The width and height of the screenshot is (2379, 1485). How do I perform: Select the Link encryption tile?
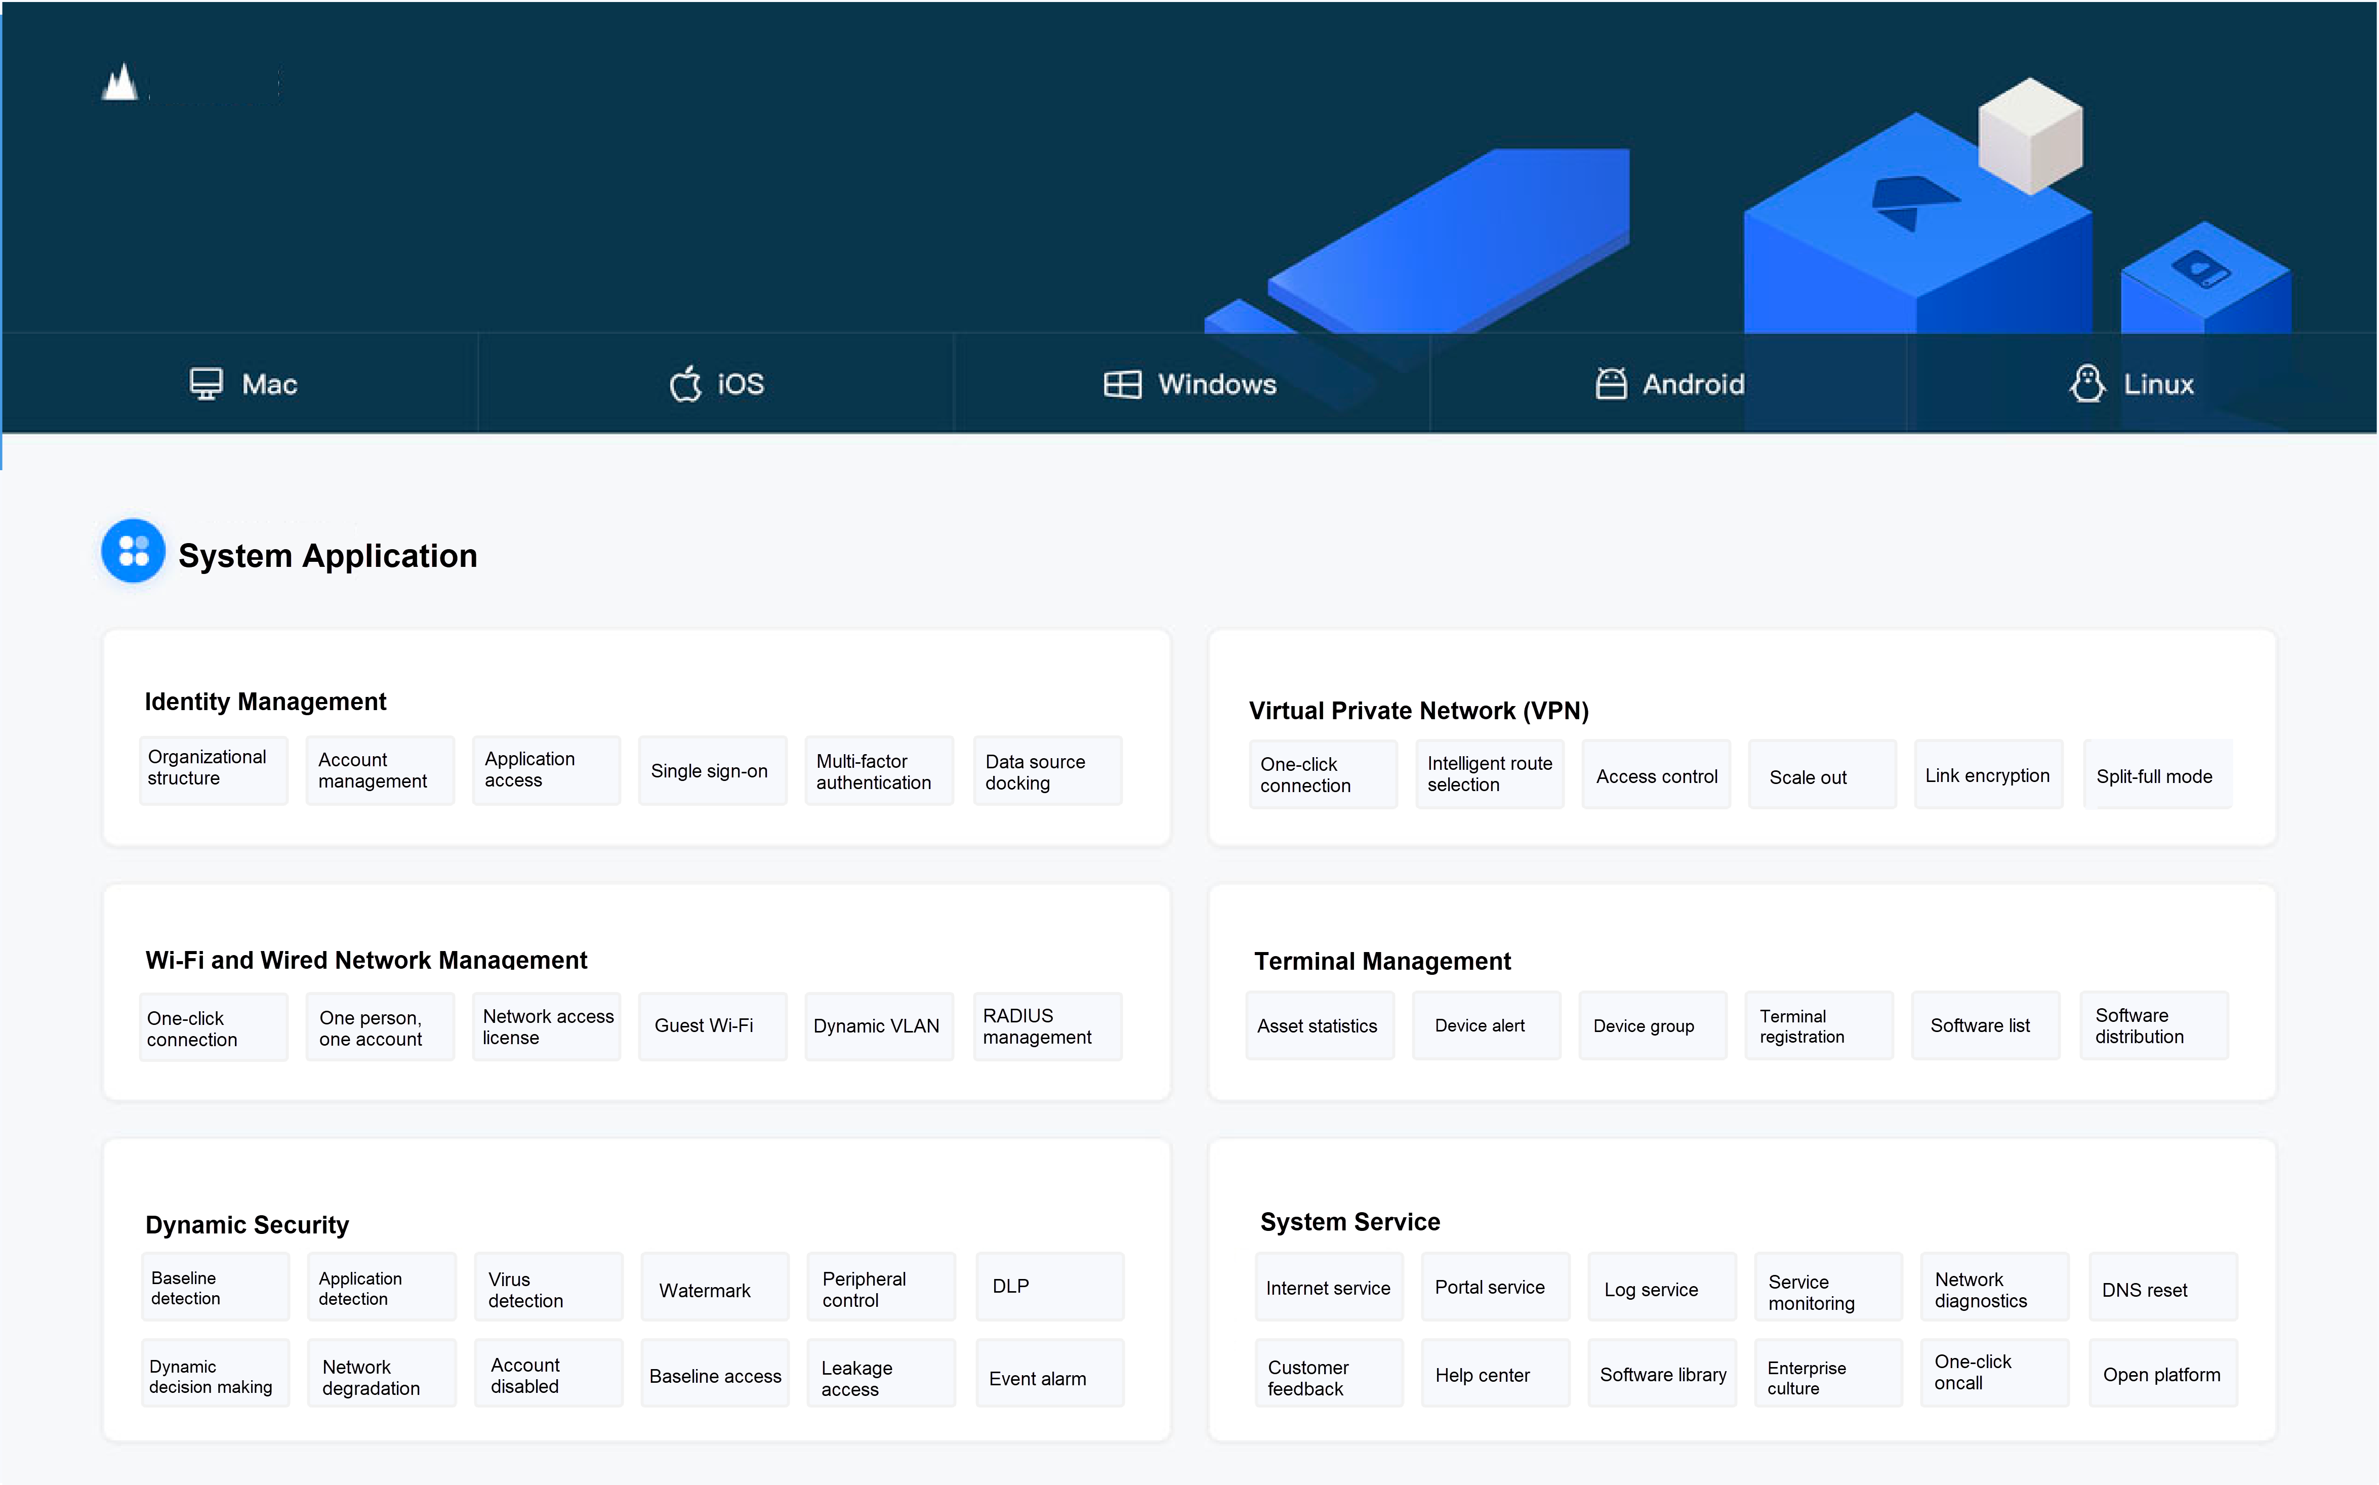point(1988,775)
